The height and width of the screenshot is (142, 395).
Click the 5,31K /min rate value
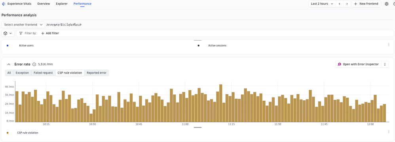point(46,65)
